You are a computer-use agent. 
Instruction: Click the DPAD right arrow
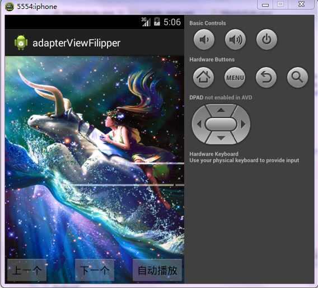(243, 124)
